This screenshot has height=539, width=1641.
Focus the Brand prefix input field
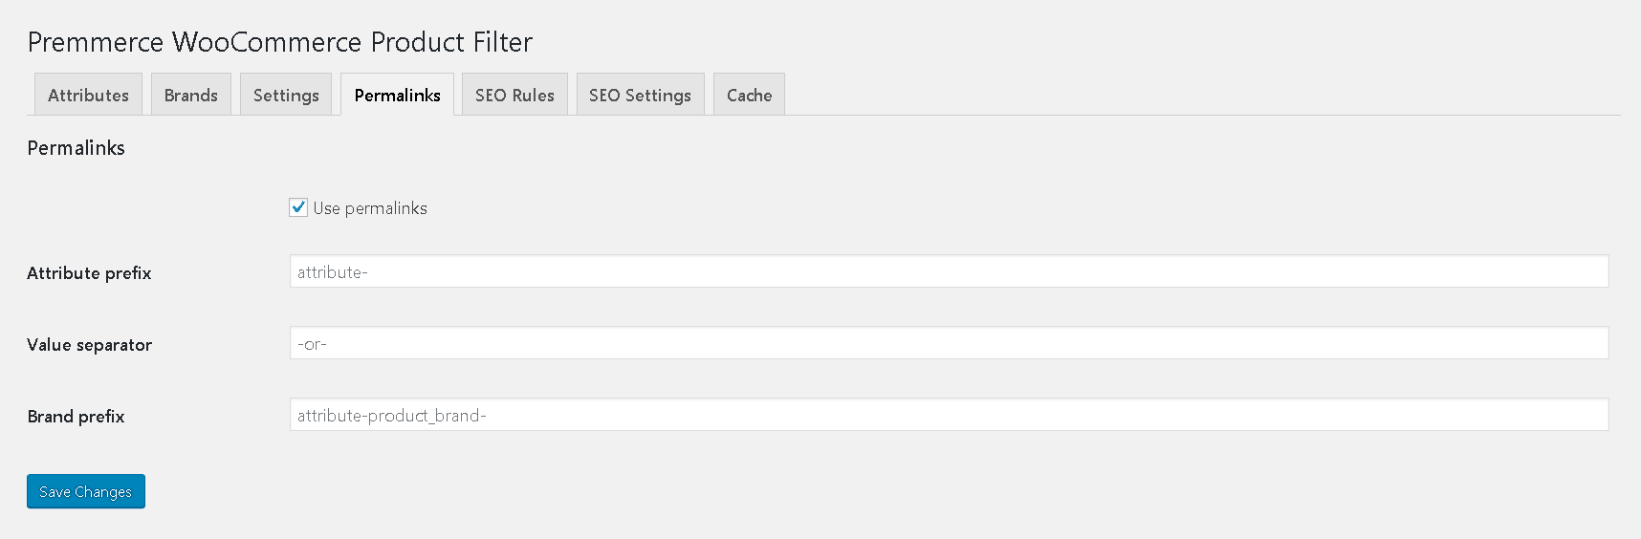[949, 415]
